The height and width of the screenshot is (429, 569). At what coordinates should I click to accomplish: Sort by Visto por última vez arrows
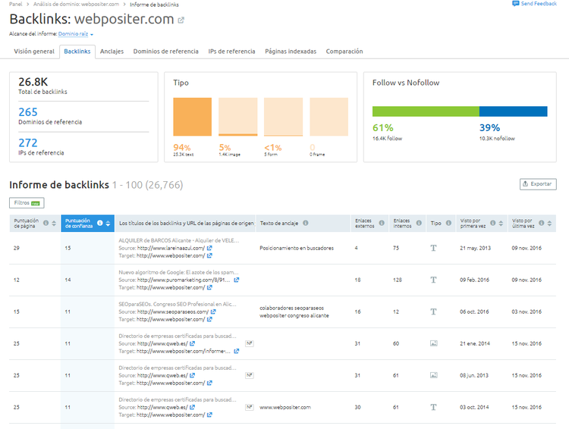coord(549,224)
